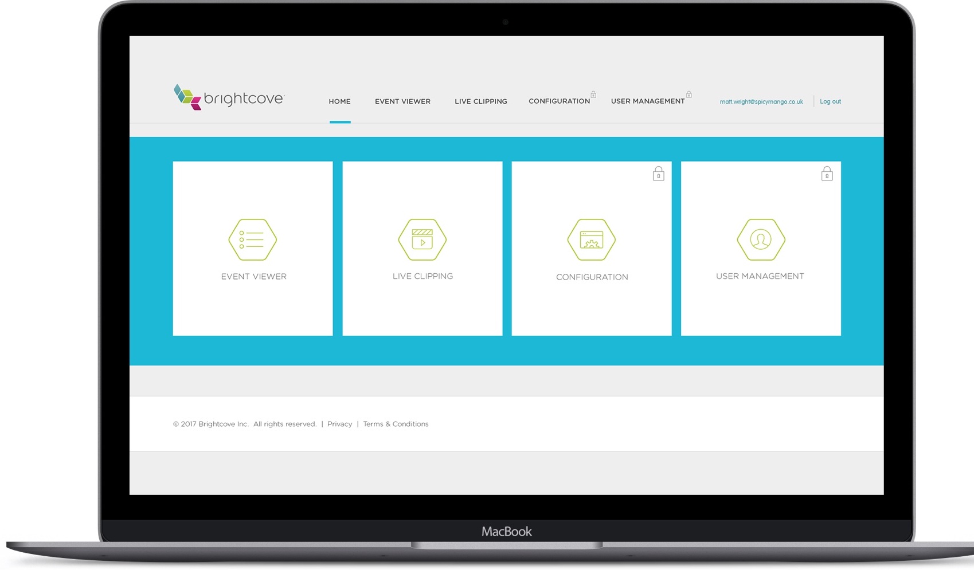Click the small lock beside the User Management nav item
The height and width of the screenshot is (570, 974).
click(689, 95)
